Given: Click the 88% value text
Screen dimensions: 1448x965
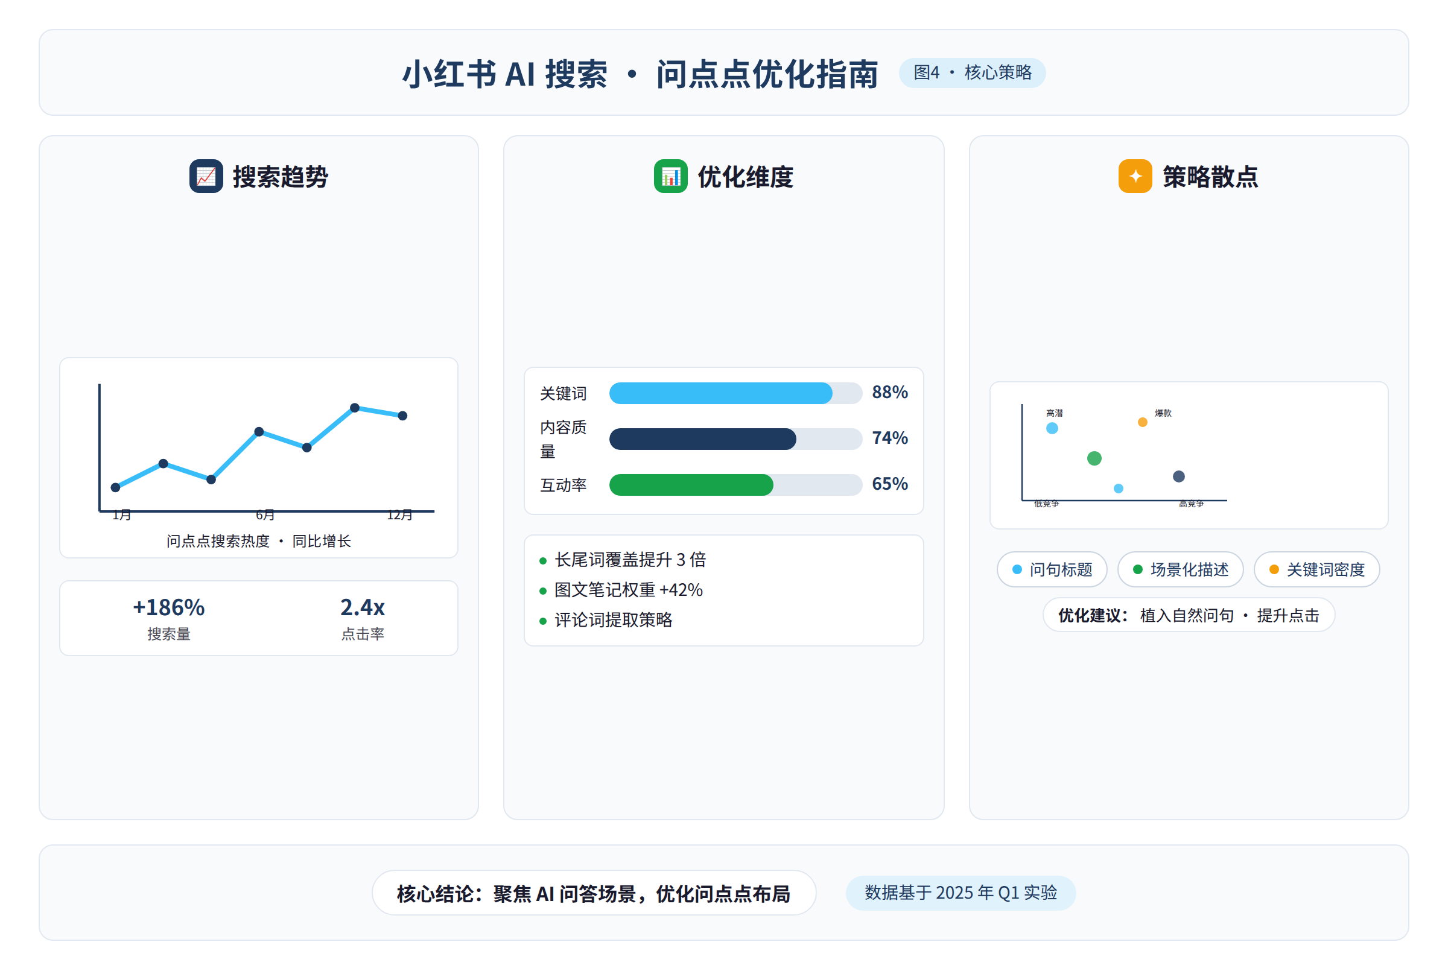Looking at the screenshot, I should click(891, 392).
